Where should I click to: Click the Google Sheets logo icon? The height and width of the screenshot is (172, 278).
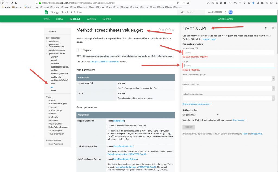point(46,12)
